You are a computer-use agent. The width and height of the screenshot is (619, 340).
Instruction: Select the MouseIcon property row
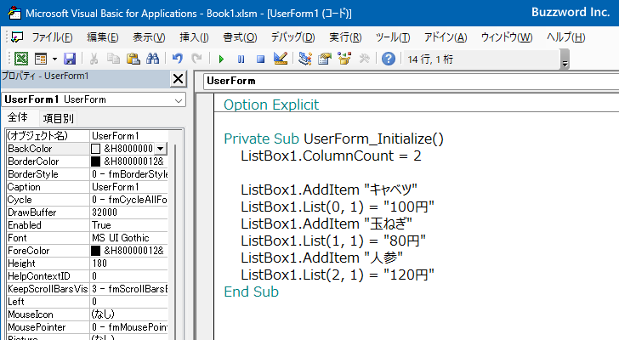(87, 314)
